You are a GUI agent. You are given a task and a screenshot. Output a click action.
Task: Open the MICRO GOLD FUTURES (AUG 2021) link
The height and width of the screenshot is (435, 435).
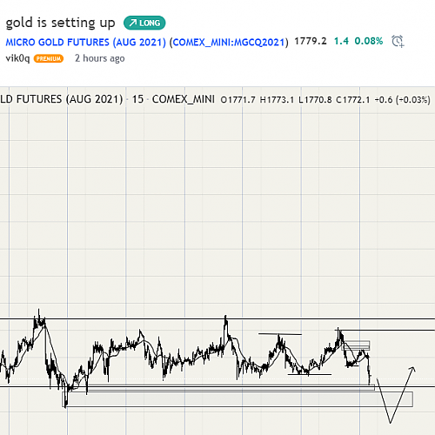86,43
